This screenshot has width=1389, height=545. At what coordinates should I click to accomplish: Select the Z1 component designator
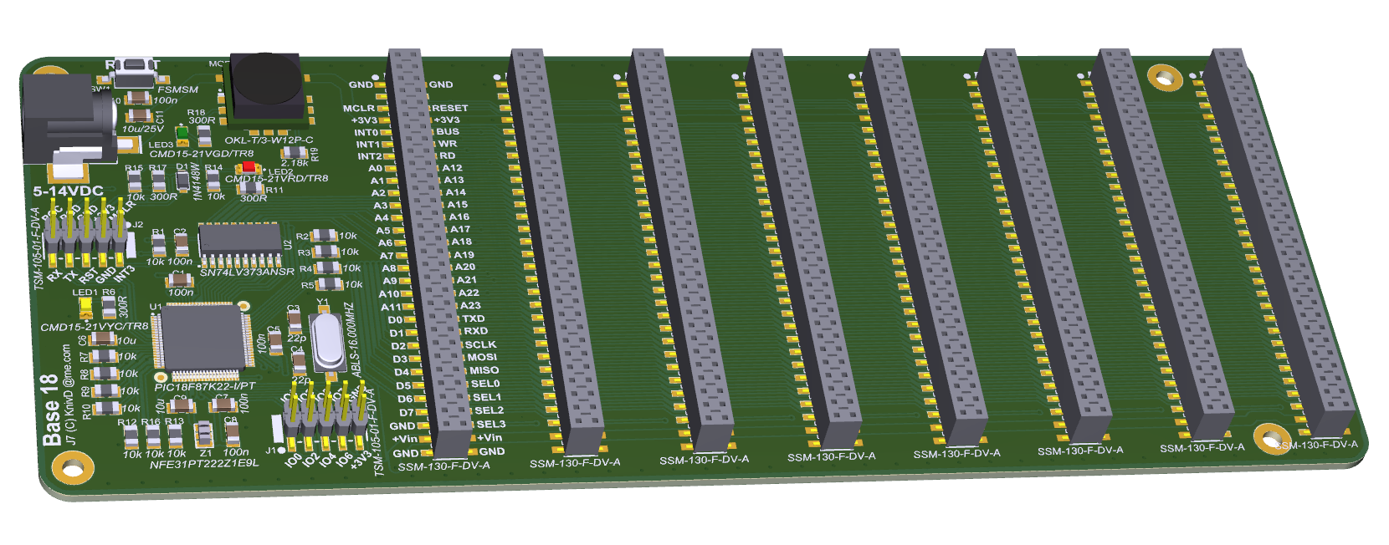coord(206,453)
